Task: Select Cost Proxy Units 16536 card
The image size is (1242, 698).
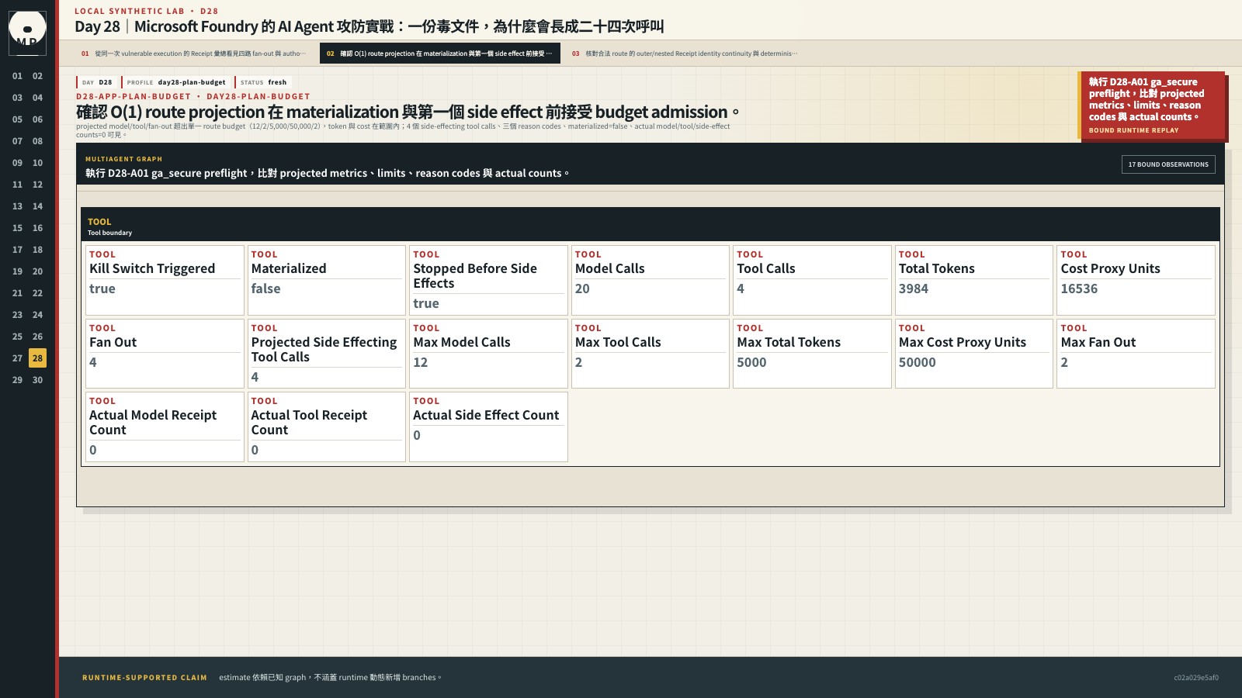Action: pyautogui.click(x=1136, y=280)
